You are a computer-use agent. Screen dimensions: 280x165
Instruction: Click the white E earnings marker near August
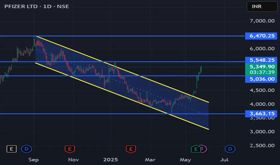(12, 149)
